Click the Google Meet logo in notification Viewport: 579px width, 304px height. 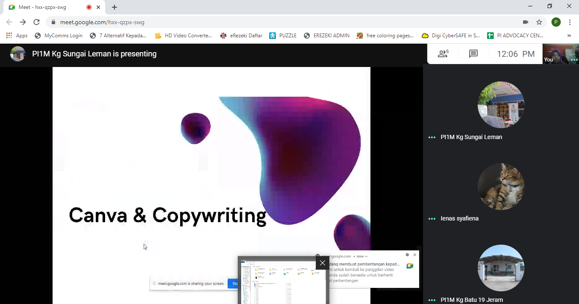[409, 266]
